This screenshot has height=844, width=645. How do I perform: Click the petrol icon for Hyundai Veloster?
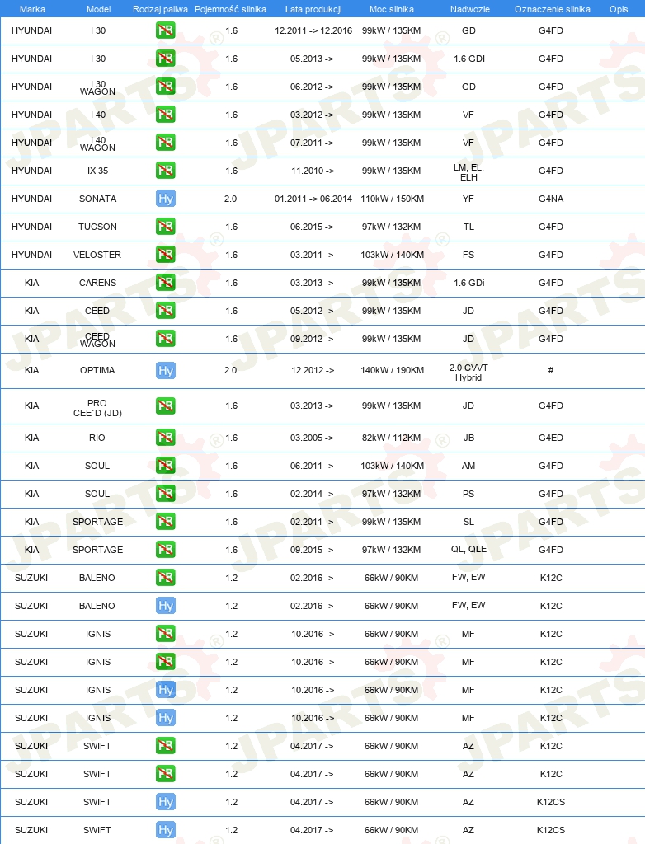[166, 255]
